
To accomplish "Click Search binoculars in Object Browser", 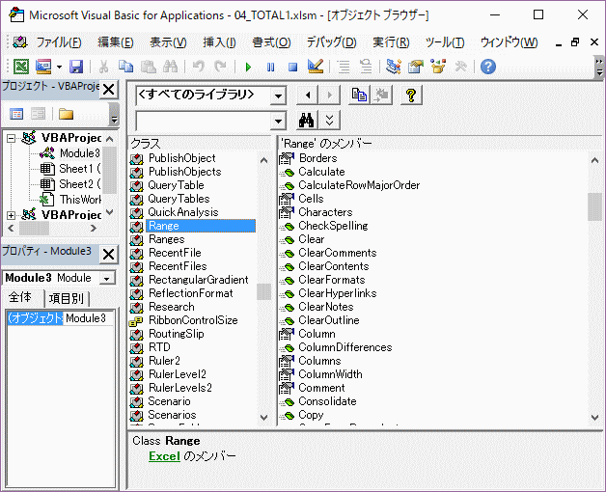I will tap(307, 121).
